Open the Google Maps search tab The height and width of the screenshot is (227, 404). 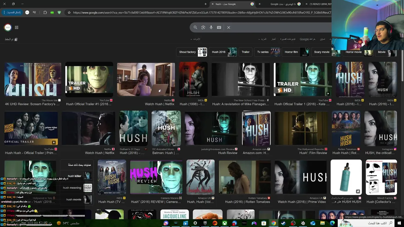click(x=307, y=39)
